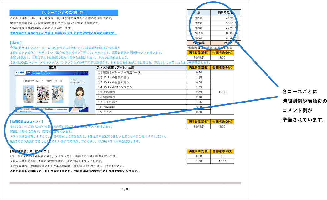Select row '1.2 アパレル産業の流れ'
Image resolution: width=327 pixels, height=200 pixels.
coord(141,77)
